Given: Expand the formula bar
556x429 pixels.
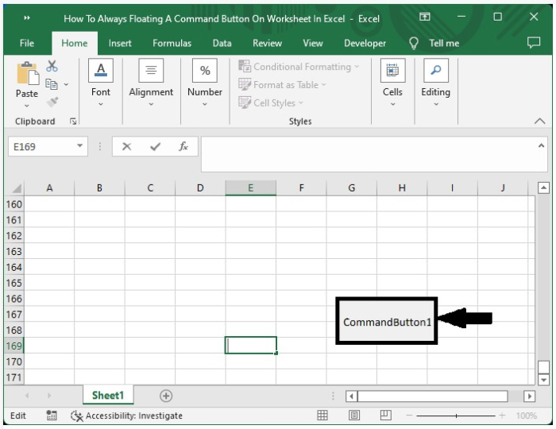Looking at the screenshot, I should click(541, 145).
